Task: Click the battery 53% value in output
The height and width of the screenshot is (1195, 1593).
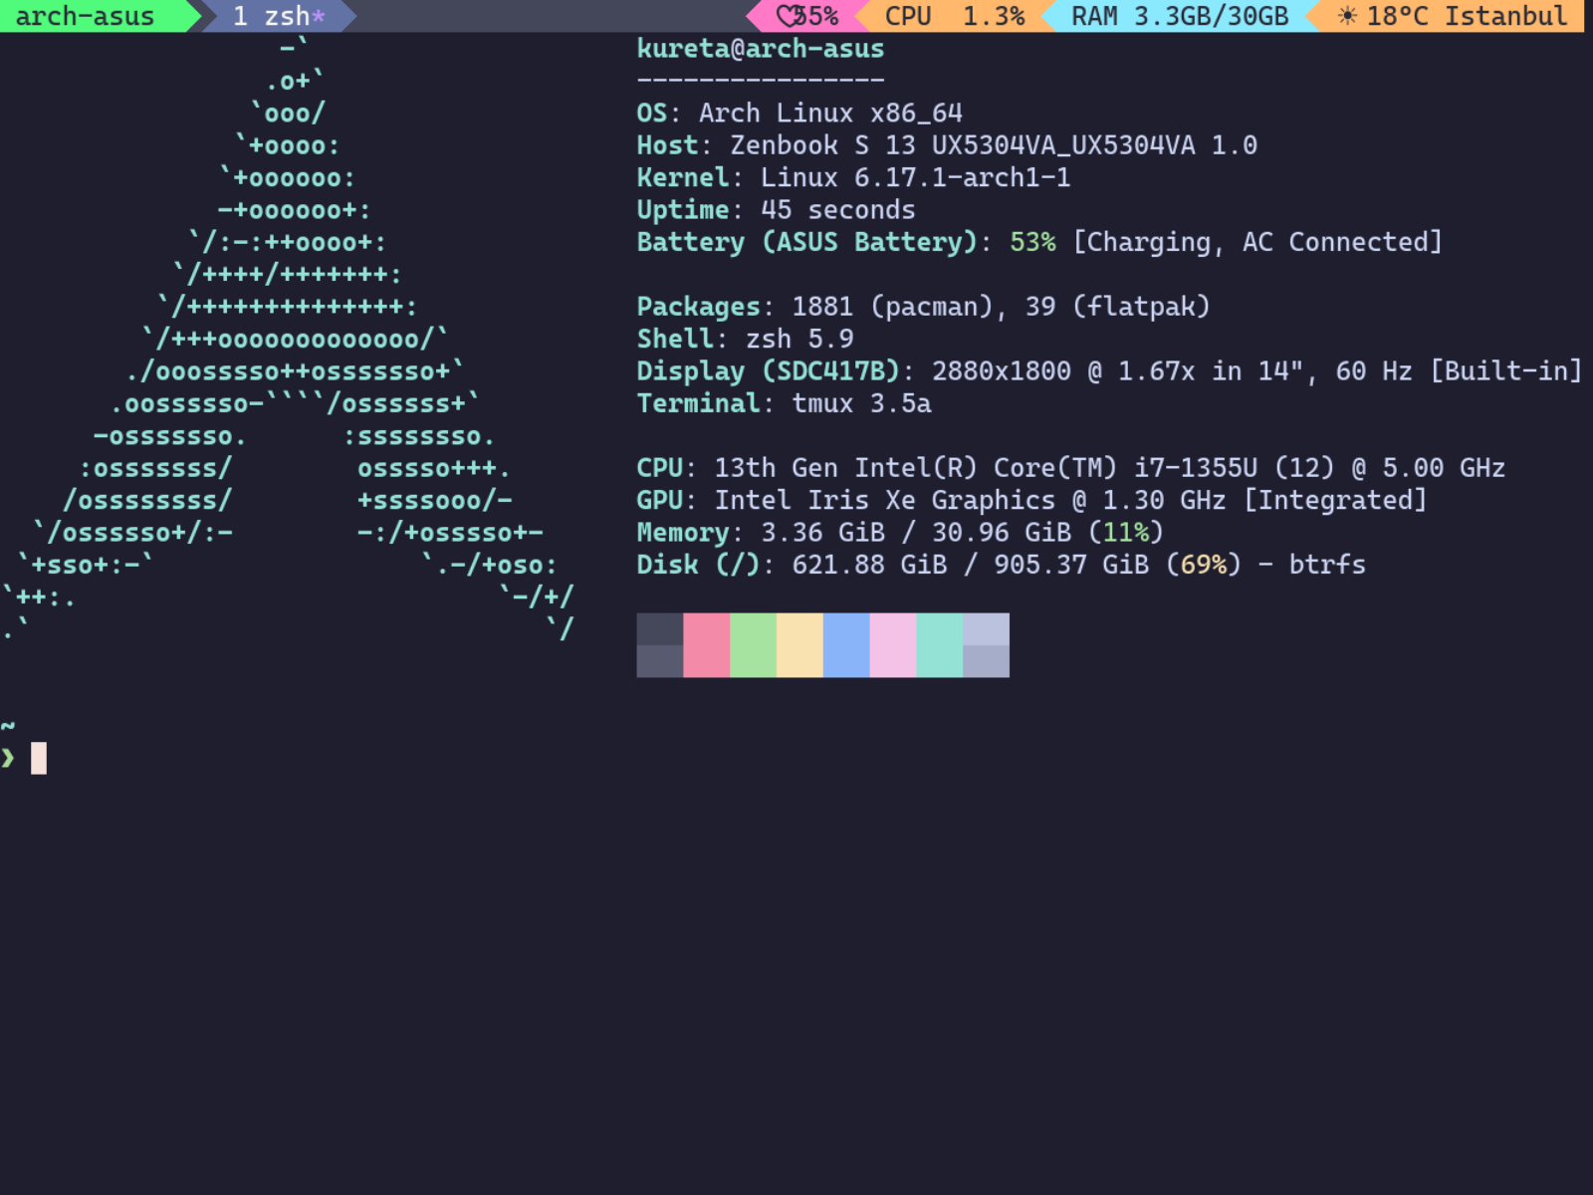Action: tap(1032, 242)
